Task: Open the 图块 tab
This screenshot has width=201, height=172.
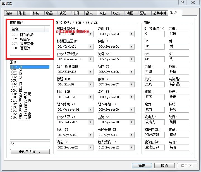Action: pos(145,13)
